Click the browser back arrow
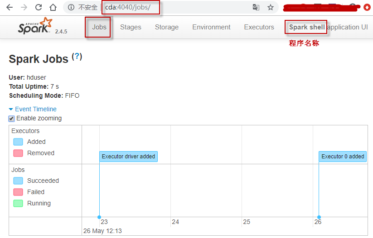 point(10,7)
